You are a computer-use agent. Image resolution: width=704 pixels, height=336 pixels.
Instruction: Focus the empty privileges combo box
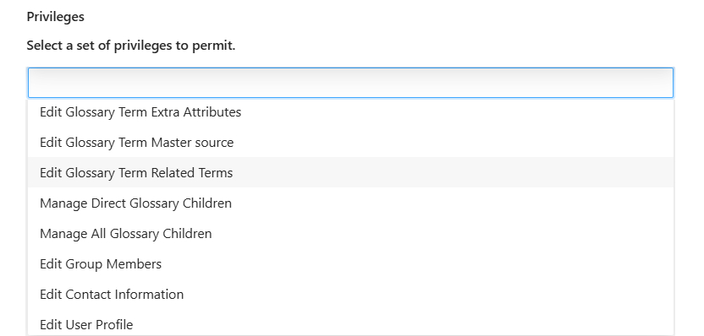350,83
